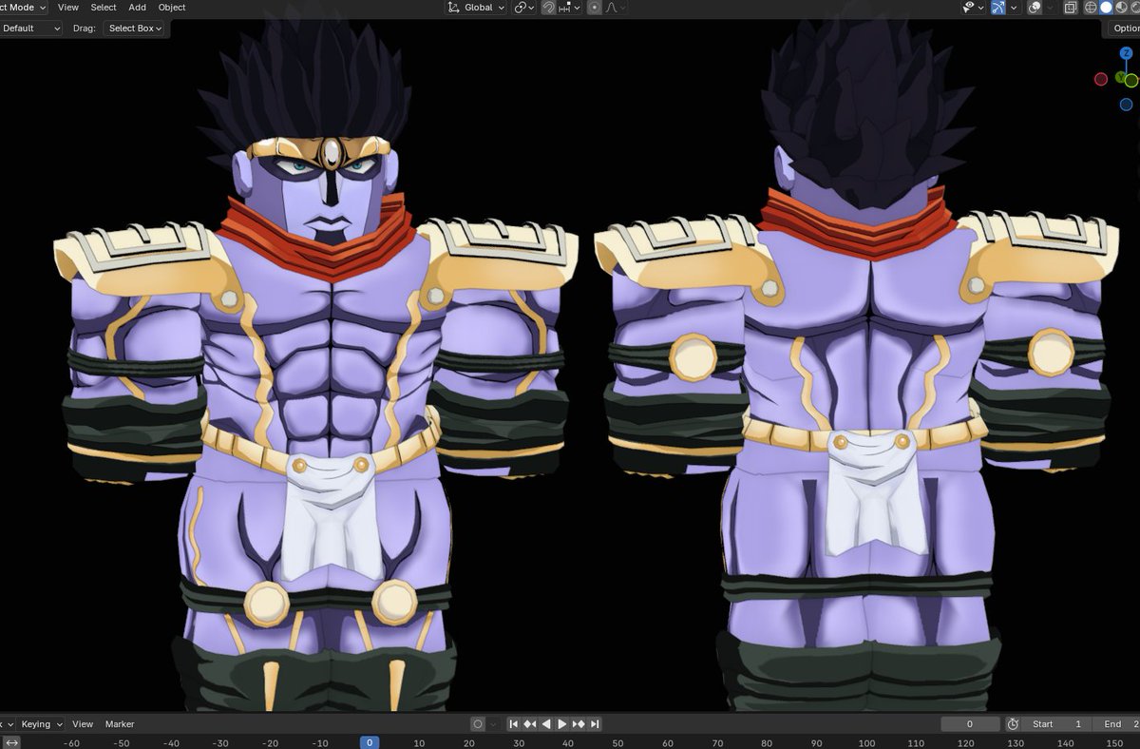1140x749 pixels.
Task: Open the timeline Marker menu
Action: 120,724
